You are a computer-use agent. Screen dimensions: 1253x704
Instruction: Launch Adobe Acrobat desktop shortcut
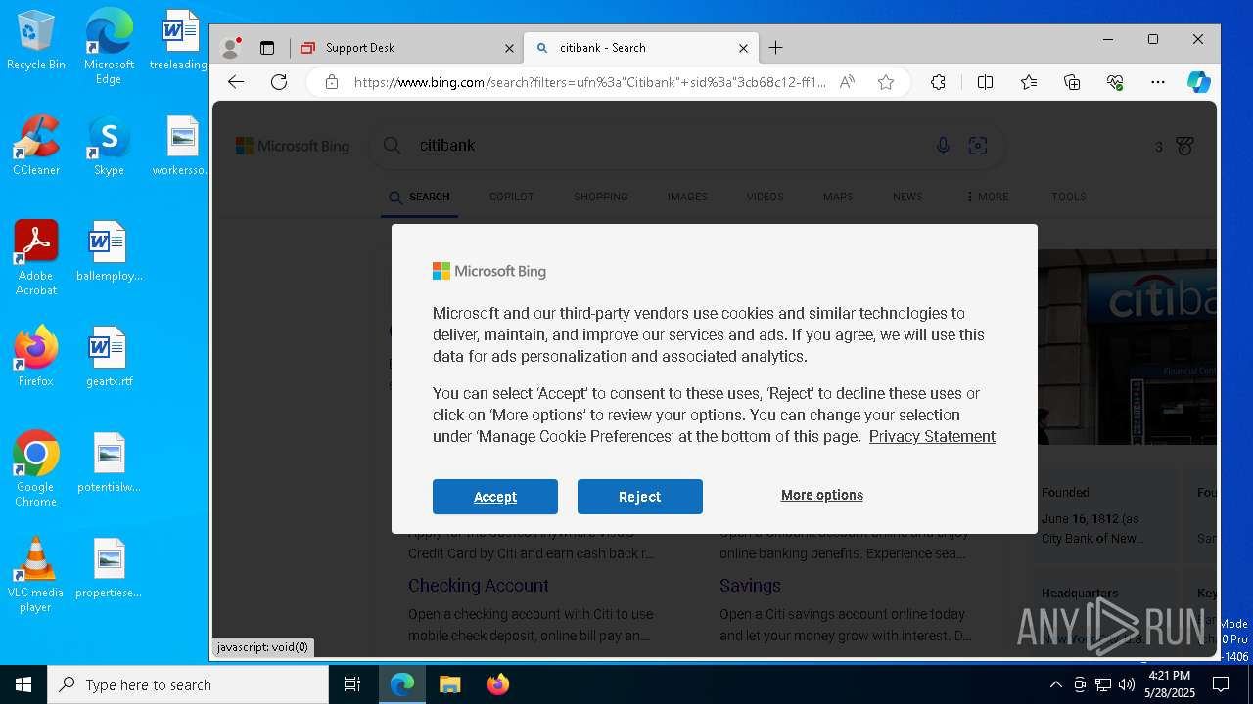(36, 258)
